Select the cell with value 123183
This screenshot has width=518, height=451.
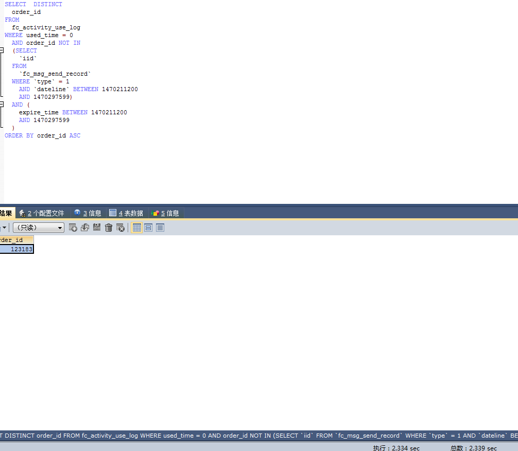[x=16, y=249]
